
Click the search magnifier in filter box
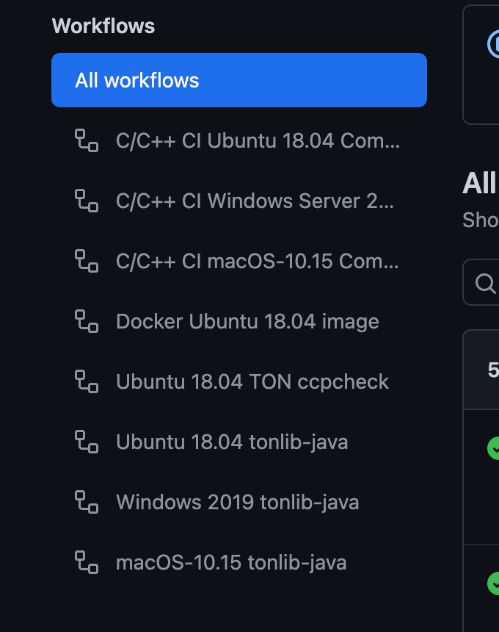[x=485, y=284]
